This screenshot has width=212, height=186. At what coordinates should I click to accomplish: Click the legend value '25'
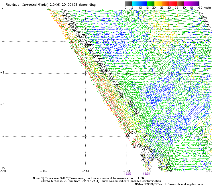162,8
